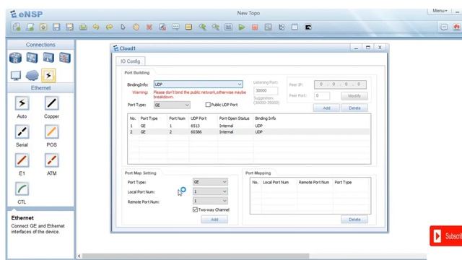Start devices with green play icon
The width and height of the screenshot is (462, 260).
point(242,27)
